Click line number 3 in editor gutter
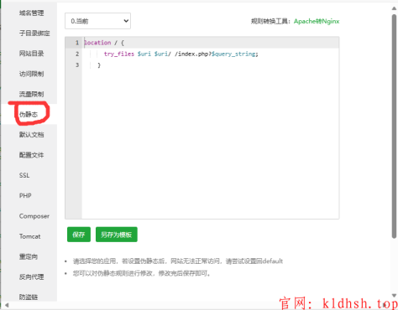The image size is (398, 310). [77, 65]
